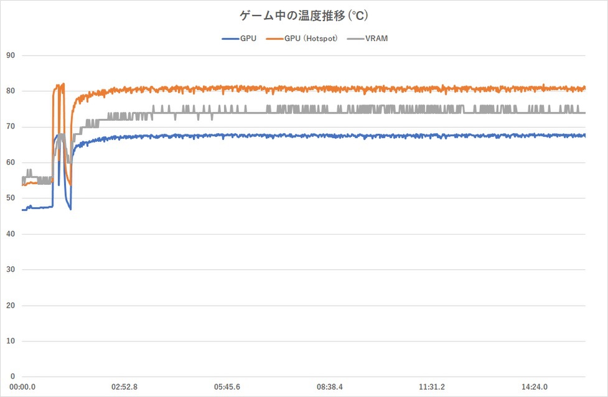Click the orange GPU (Hotspot) legend marker
Screen dimensions: 608x397
(x=274, y=39)
